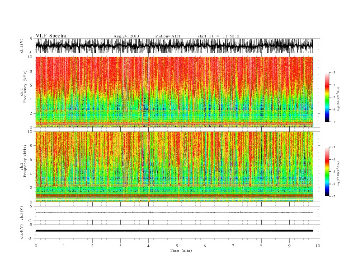The image size is (358, 276).
Task: Click the ch.3 voltage waveform trace
Action: click(174, 212)
